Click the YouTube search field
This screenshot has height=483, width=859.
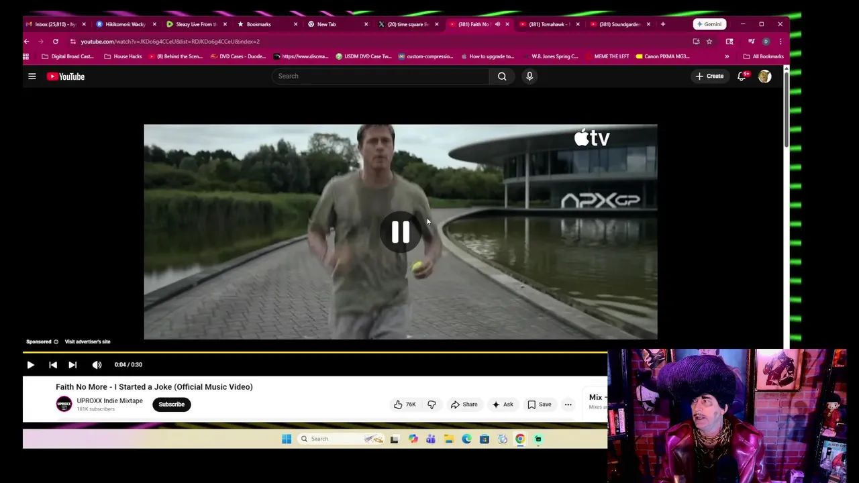click(381, 76)
